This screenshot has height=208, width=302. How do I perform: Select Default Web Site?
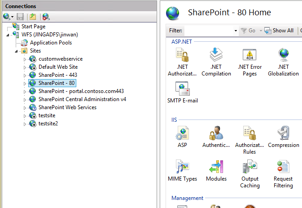[x=58, y=67]
